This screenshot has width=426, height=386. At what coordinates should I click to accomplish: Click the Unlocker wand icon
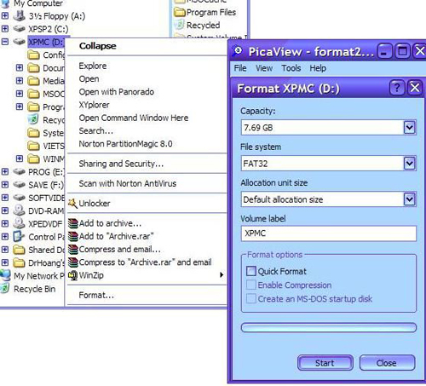click(72, 203)
